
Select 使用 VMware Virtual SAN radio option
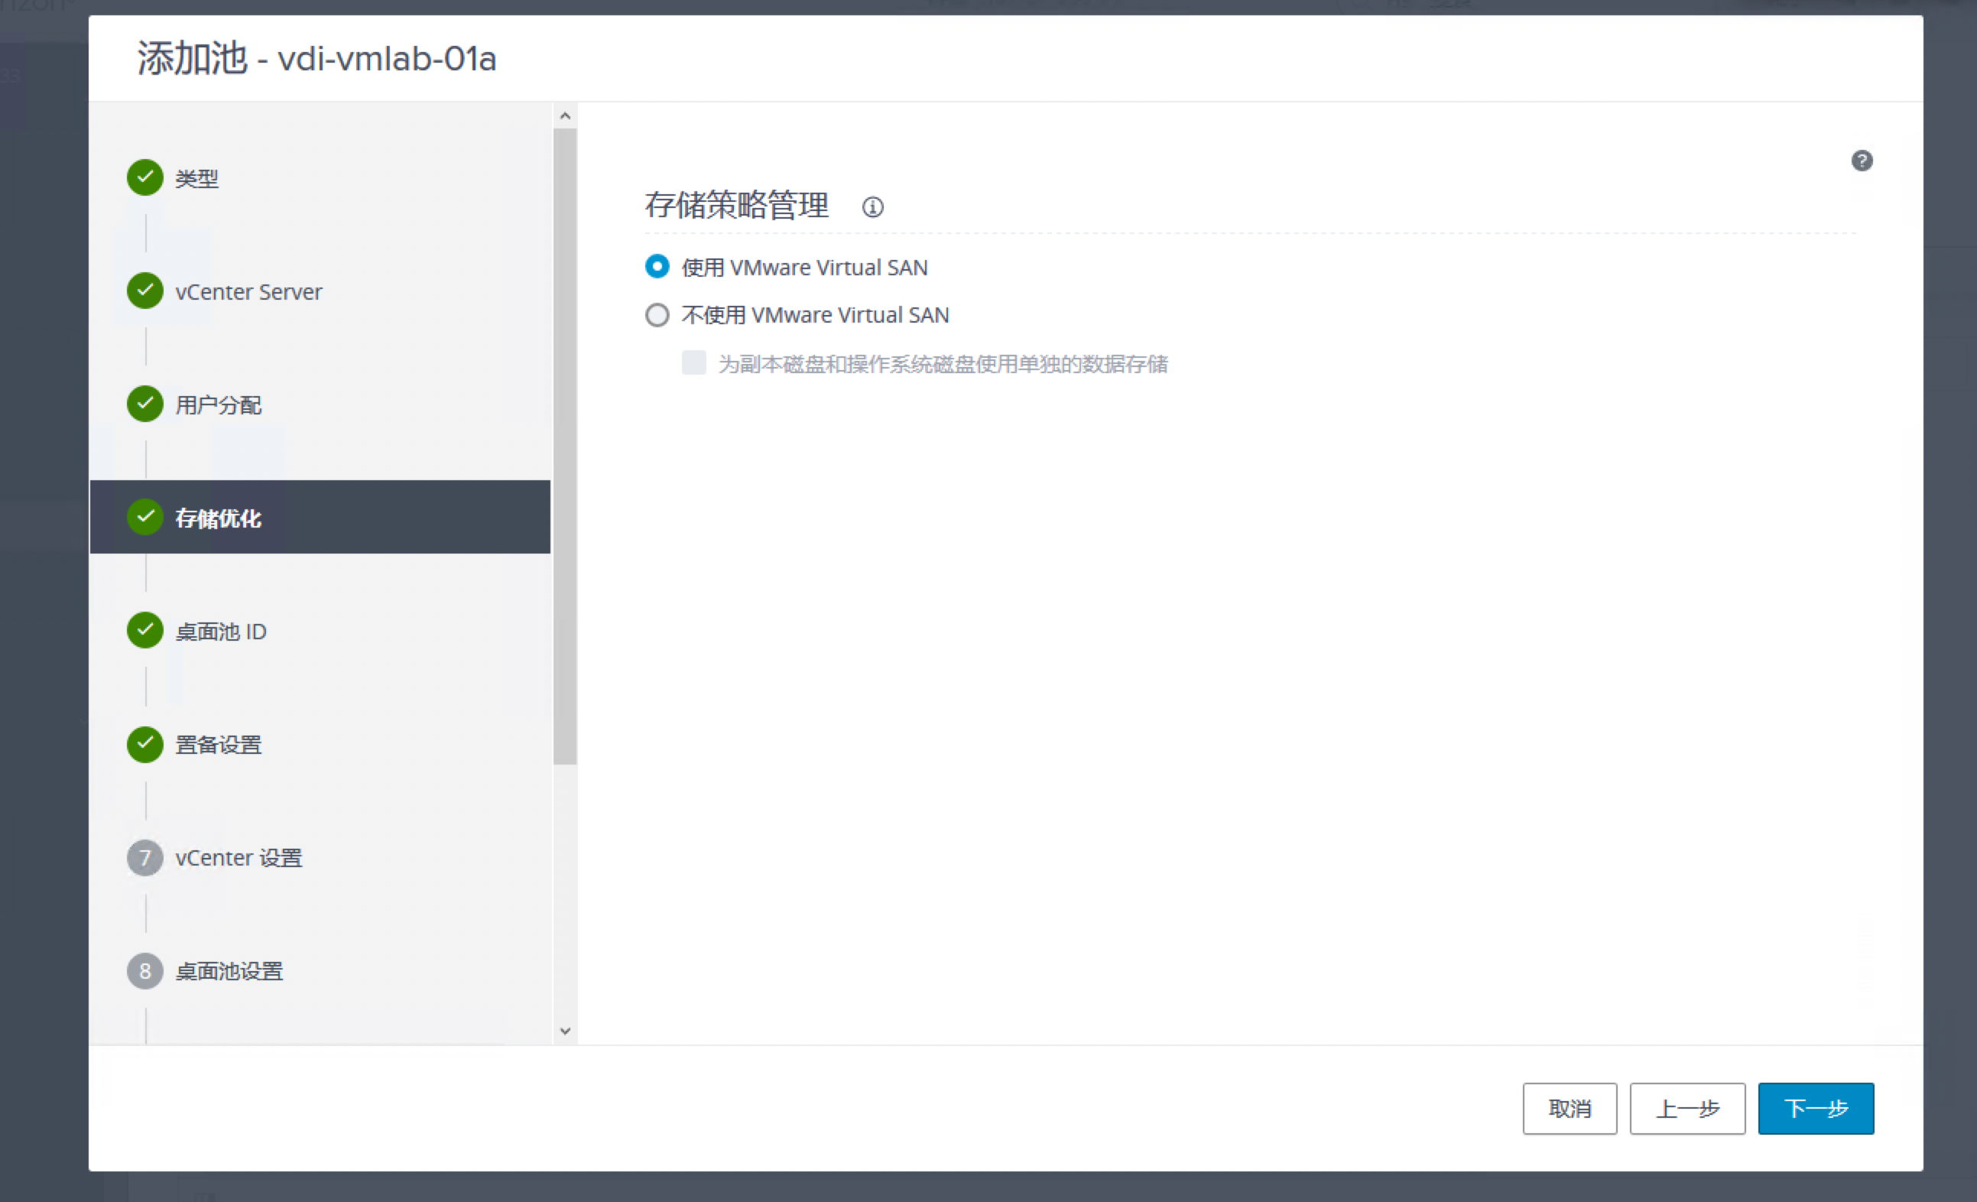tap(657, 266)
